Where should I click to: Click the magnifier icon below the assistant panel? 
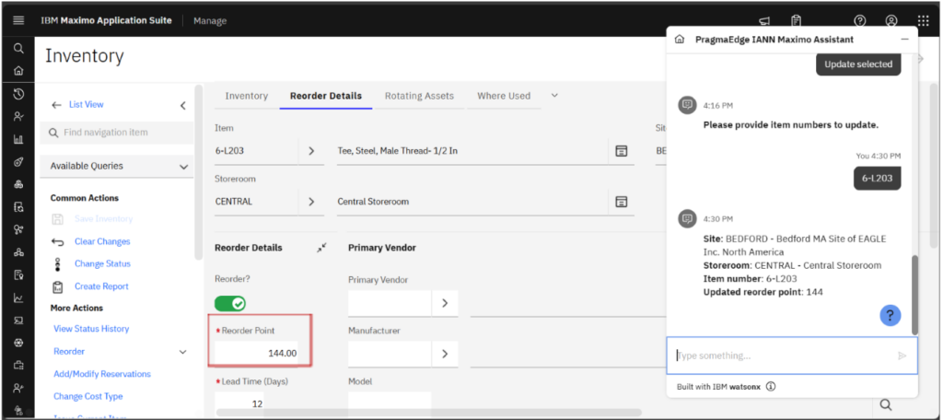(885, 405)
